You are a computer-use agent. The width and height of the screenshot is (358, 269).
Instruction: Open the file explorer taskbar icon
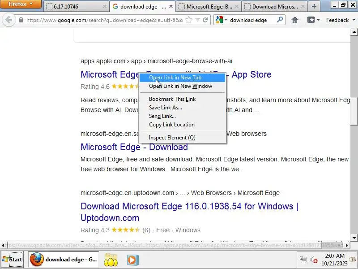click(111, 260)
